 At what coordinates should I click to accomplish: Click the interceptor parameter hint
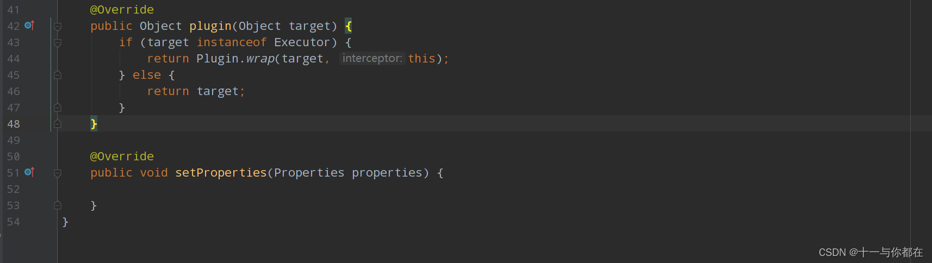pos(372,58)
